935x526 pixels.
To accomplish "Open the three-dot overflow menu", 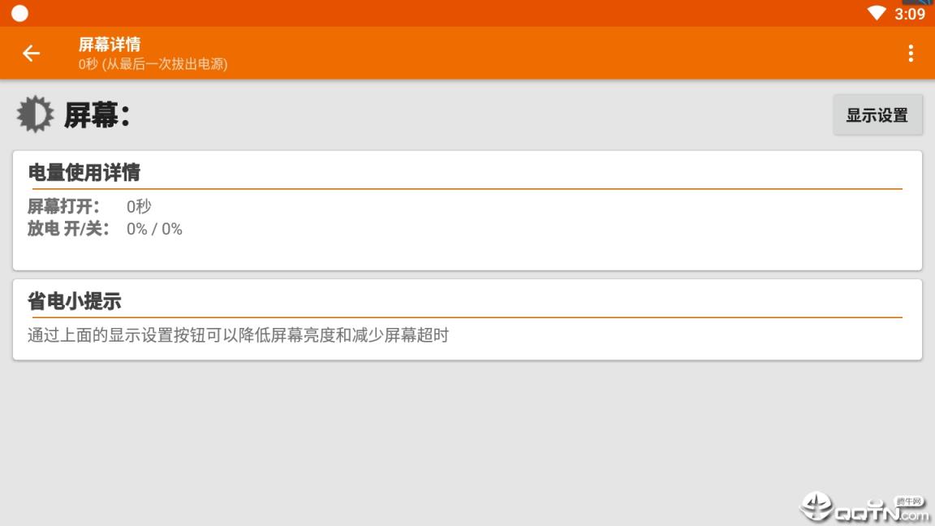I will click(x=911, y=54).
